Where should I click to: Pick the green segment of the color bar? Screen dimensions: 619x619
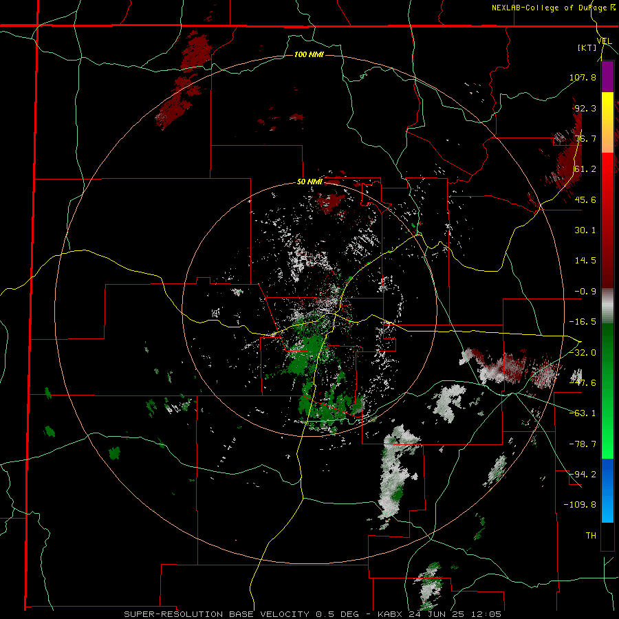(607, 391)
